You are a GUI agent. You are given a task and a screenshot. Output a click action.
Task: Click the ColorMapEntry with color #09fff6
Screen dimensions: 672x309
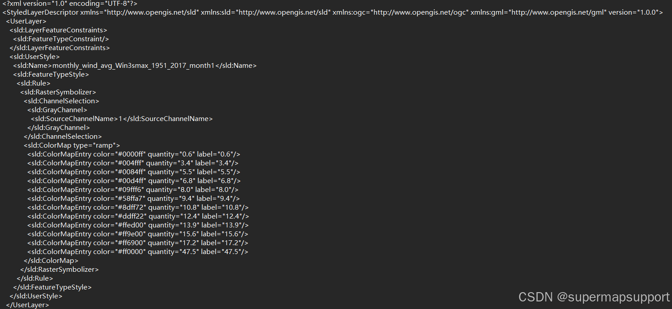[133, 190]
